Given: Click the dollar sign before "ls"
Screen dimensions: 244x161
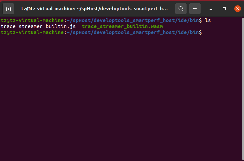Looking at the screenshot, I should (201, 20).
